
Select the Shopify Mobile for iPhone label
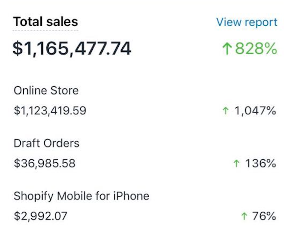[81, 196]
